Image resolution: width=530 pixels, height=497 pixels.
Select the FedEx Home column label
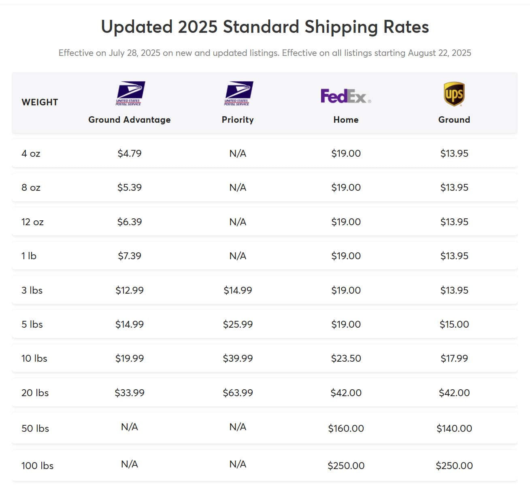click(x=346, y=119)
